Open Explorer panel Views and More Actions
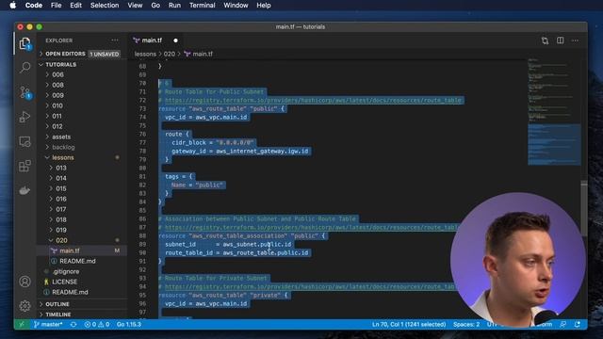The image size is (603, 339). point(115,40)
